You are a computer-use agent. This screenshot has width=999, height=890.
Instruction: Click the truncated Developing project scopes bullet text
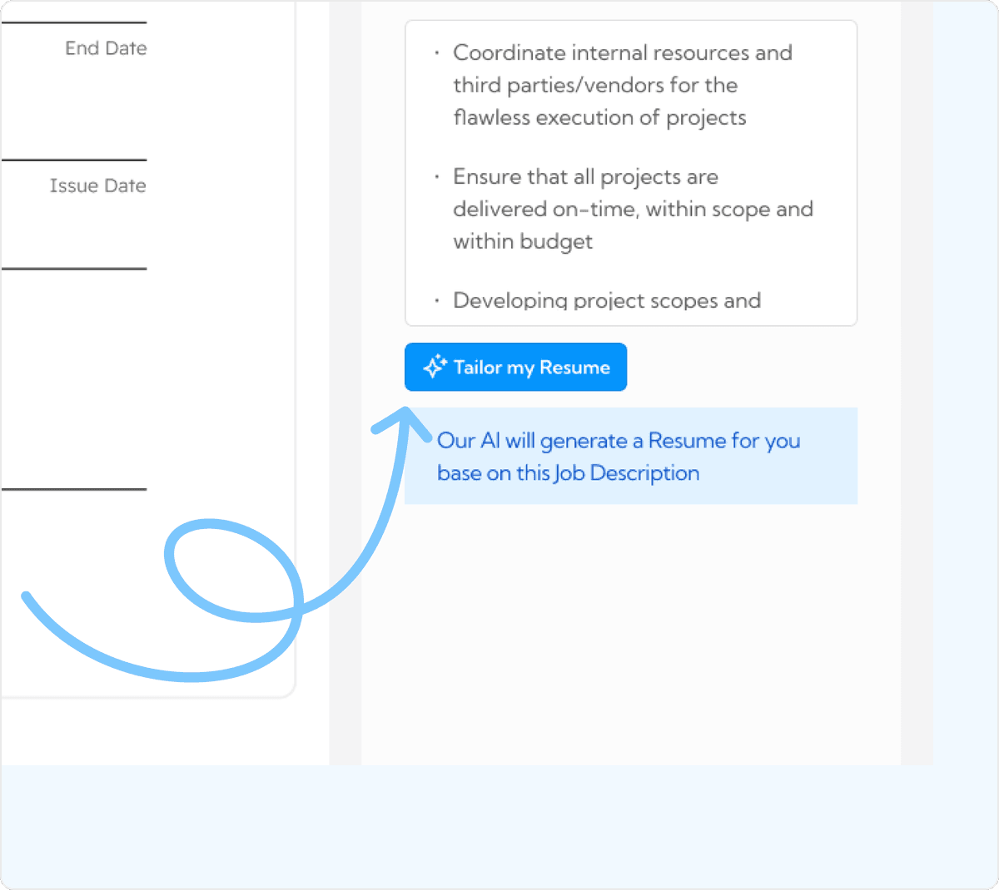[606, 300]
